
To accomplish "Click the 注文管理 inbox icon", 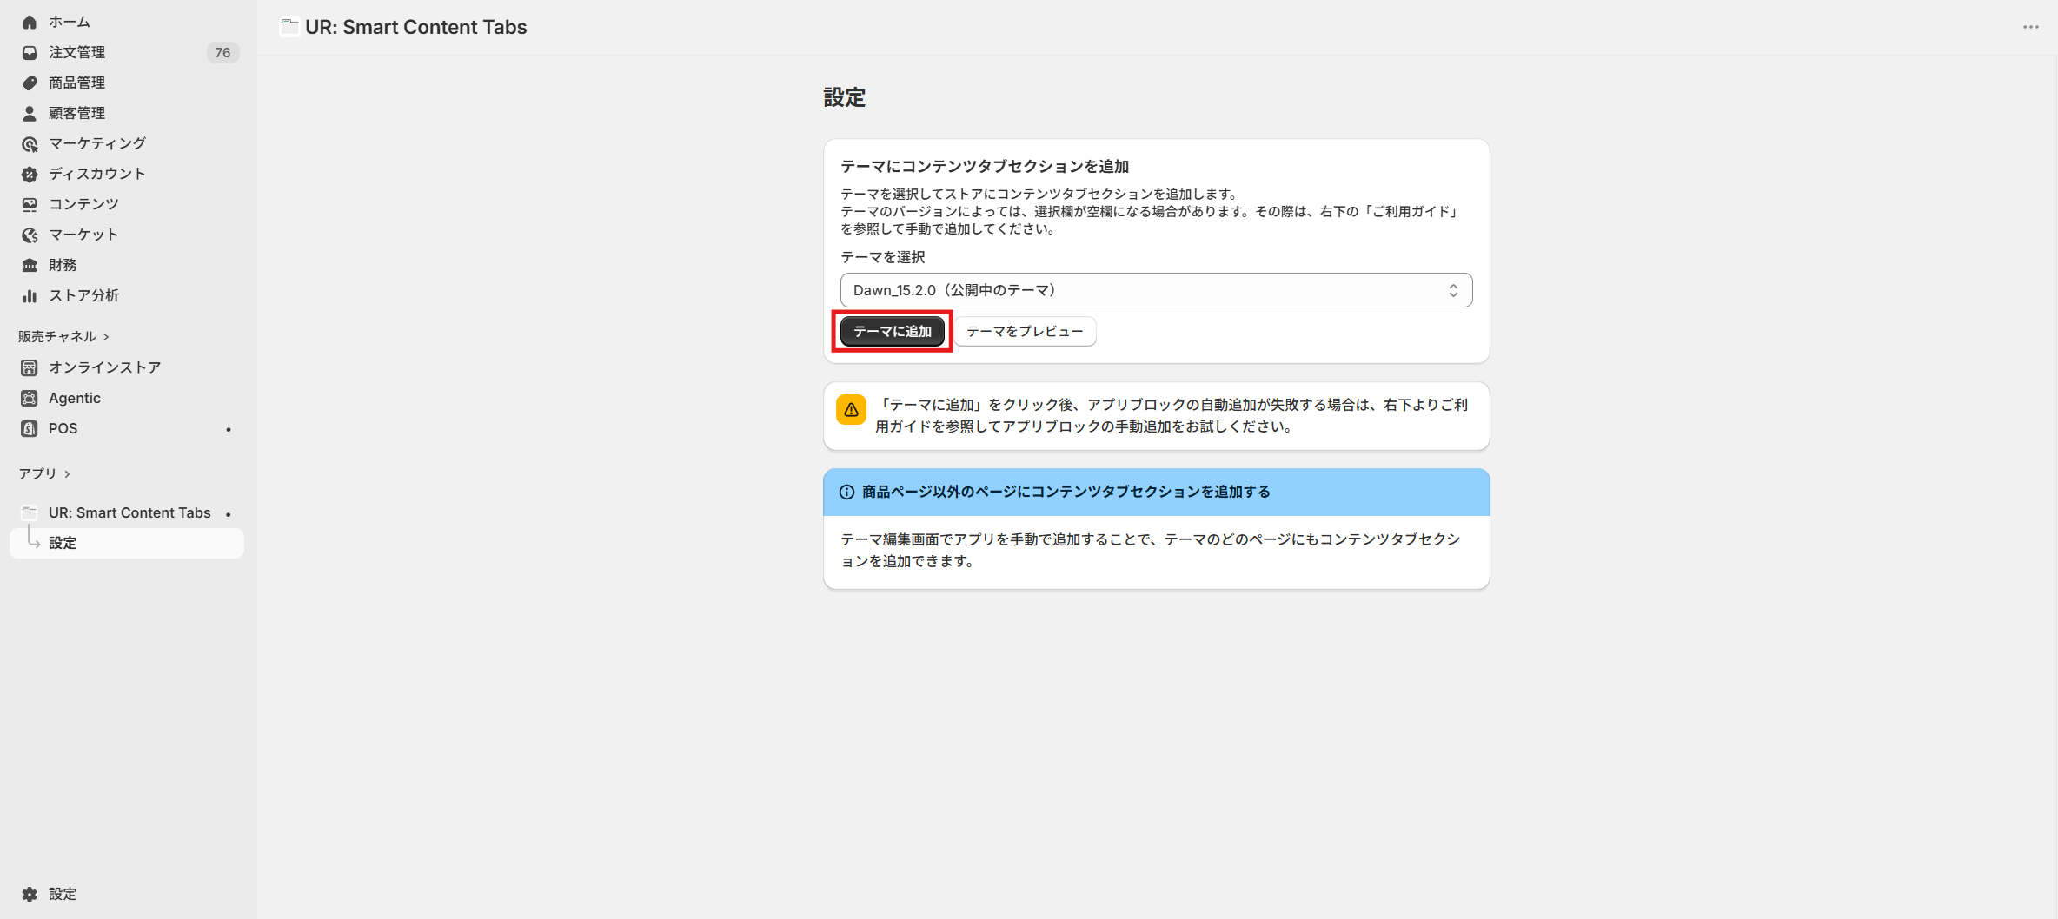I will pos(30,52).
